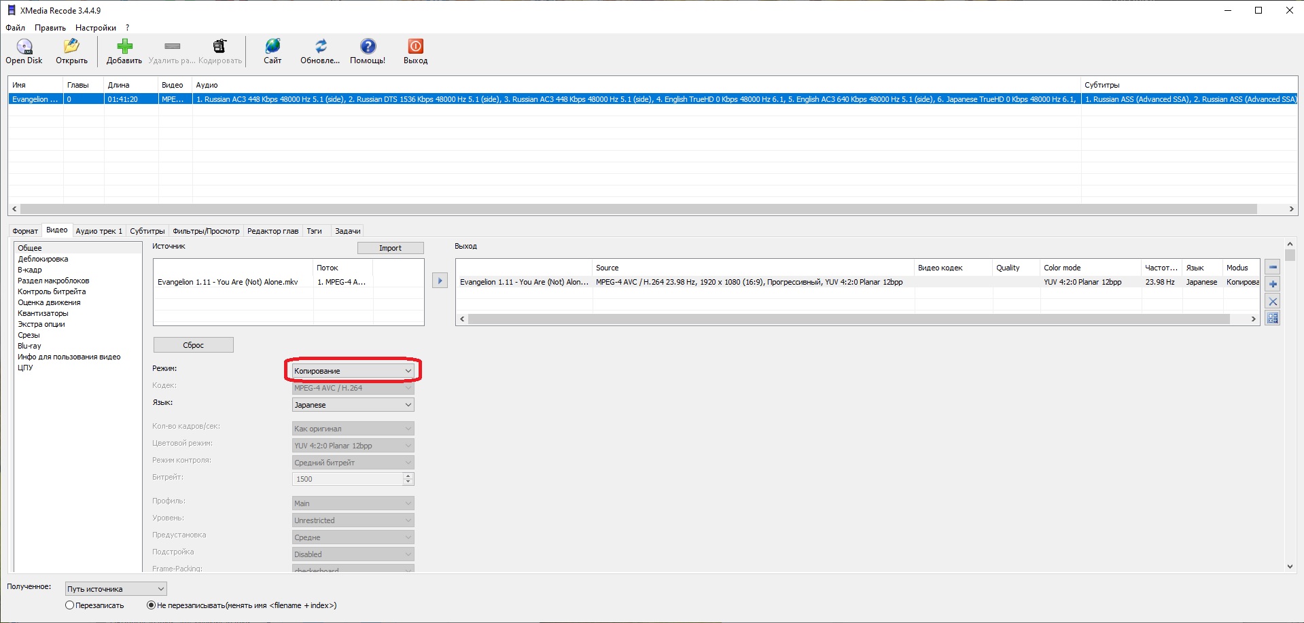
Task: Open the Цветовой режим dropdown
Action: [353, 446]
